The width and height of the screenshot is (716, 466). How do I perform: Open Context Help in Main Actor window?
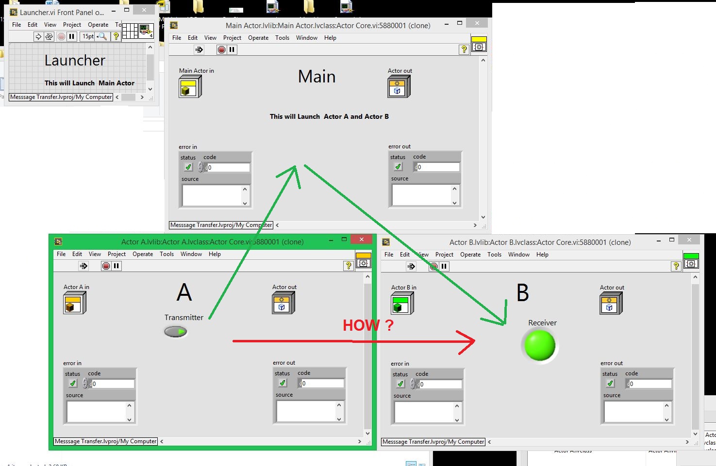click(464, 49)
